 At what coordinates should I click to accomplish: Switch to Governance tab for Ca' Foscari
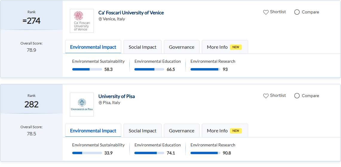coord(182,47)
